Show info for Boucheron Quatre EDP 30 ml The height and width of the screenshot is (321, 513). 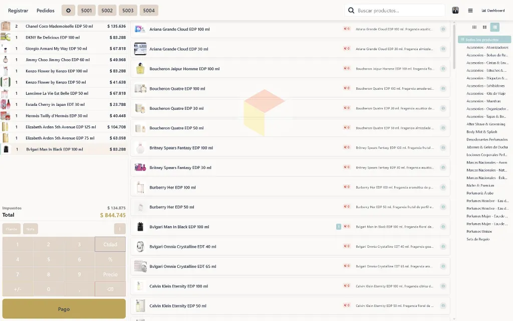[443, 108]
